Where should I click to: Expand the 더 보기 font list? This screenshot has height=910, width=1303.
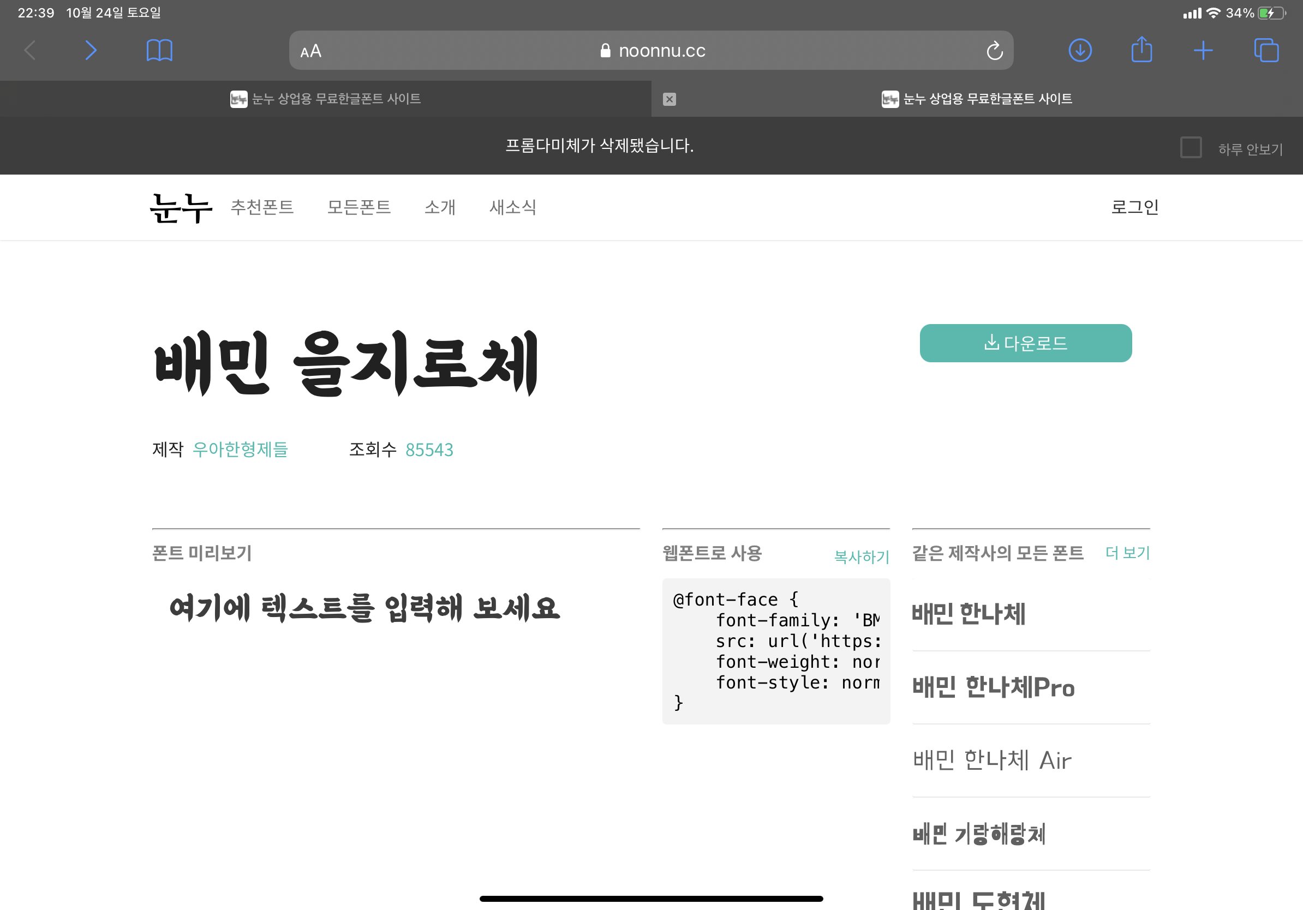click(1127, 553)
